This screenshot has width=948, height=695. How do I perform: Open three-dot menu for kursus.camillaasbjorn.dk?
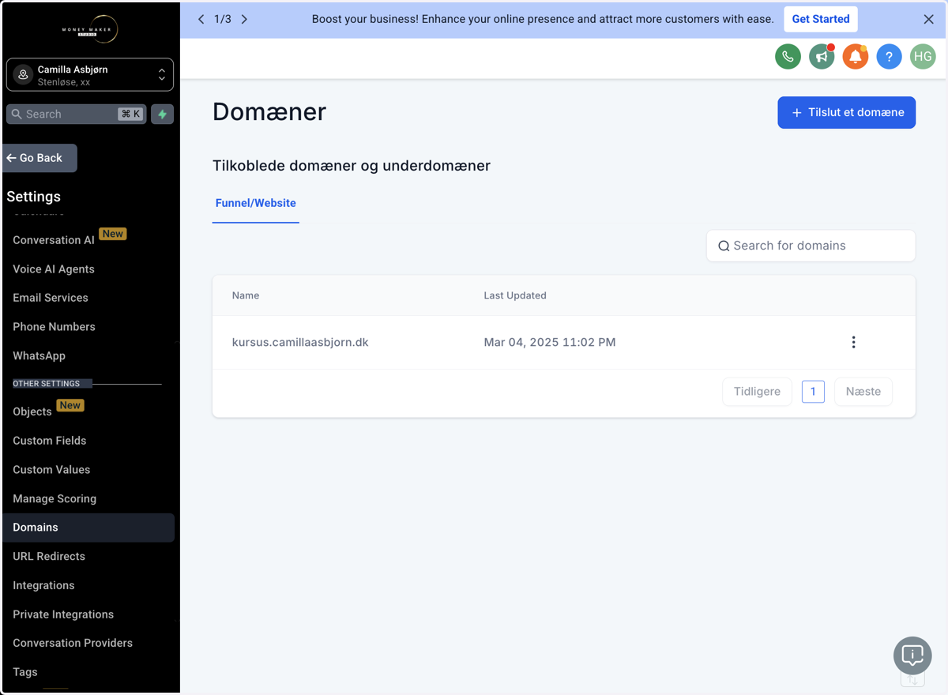coord(853,342)
